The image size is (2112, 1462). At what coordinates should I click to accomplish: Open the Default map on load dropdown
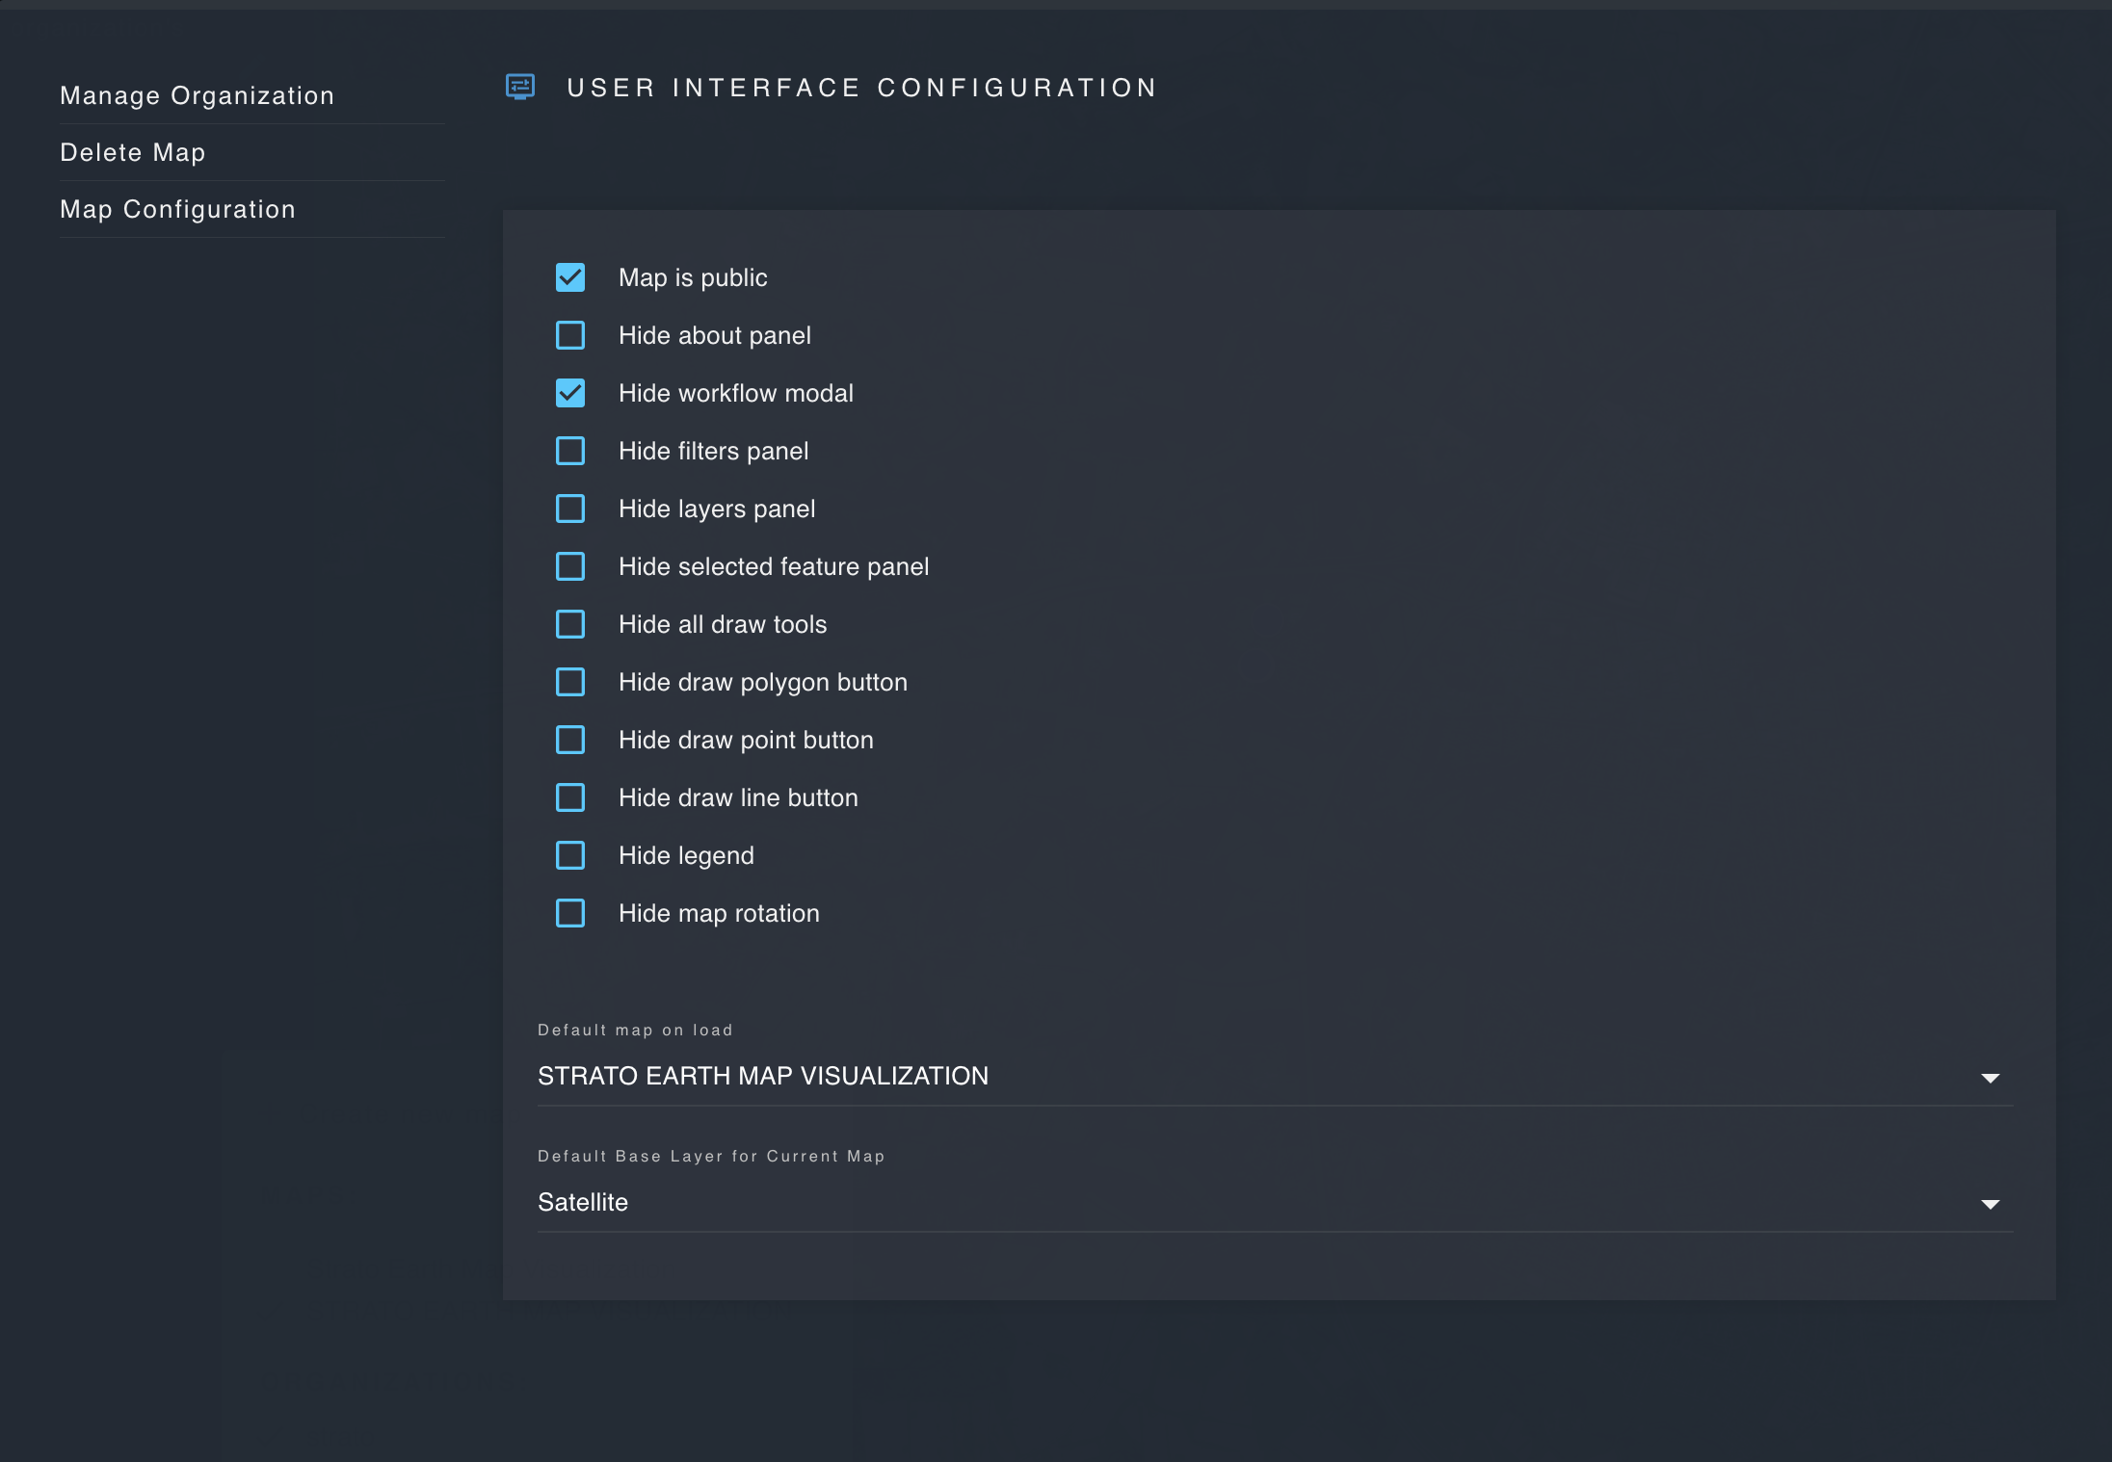pos(1275,1077)
